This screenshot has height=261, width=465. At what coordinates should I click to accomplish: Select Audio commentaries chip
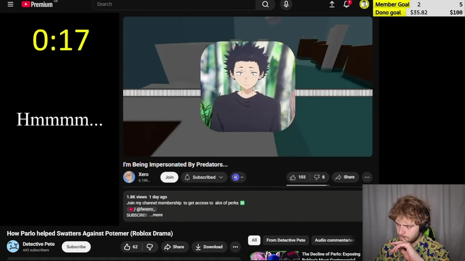[334, 240]
